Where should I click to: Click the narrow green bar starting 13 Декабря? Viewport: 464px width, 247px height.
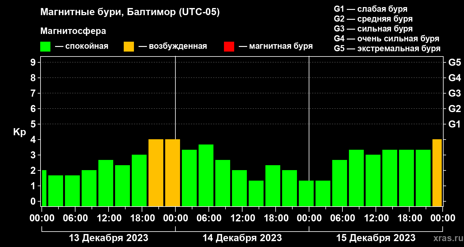pos(44,188)
